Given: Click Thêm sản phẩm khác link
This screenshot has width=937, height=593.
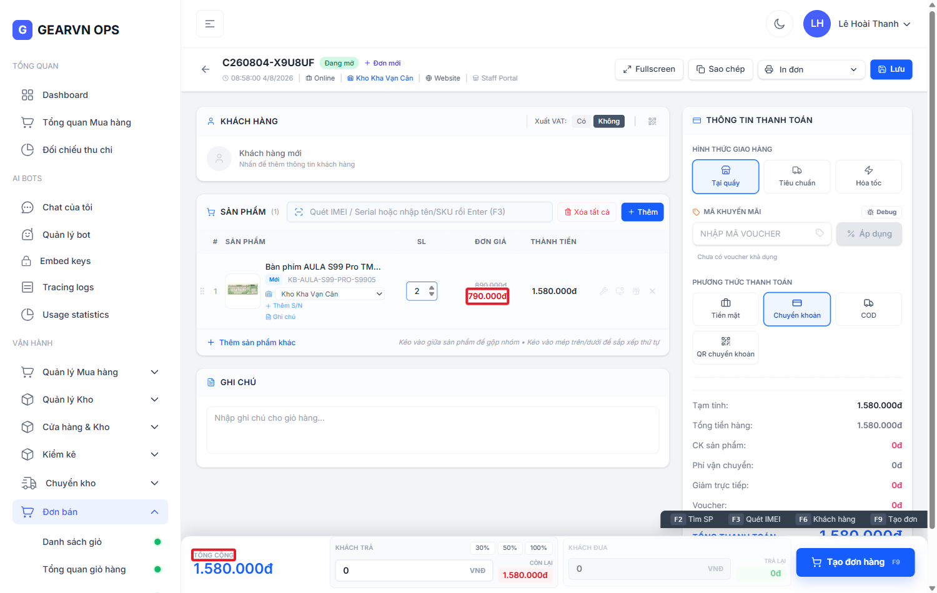Looking at the screenshot, I should coord(252,343).
